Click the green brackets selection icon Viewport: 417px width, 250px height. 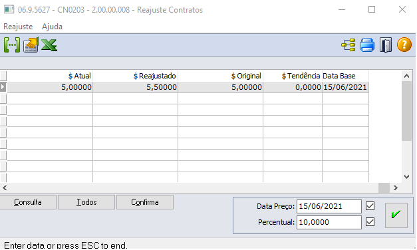(12, 45)
